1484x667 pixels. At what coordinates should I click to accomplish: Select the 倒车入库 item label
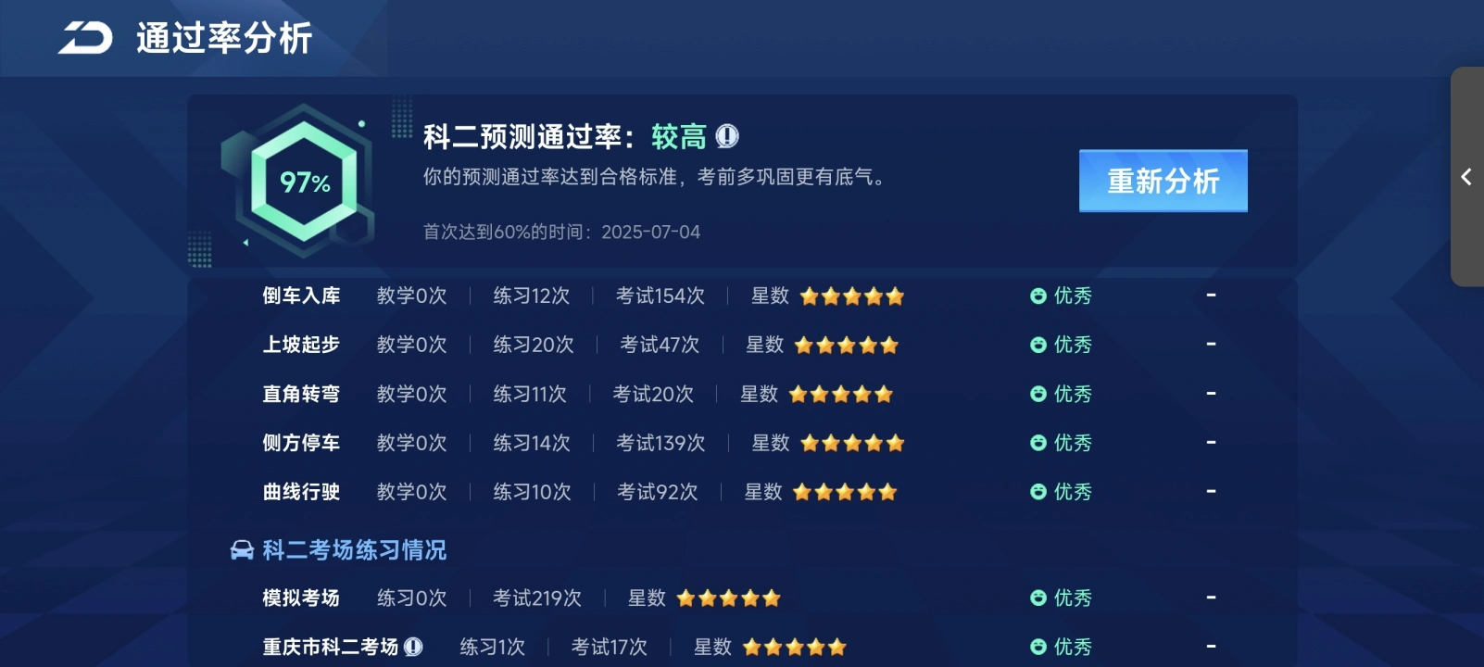click(301, 296)
